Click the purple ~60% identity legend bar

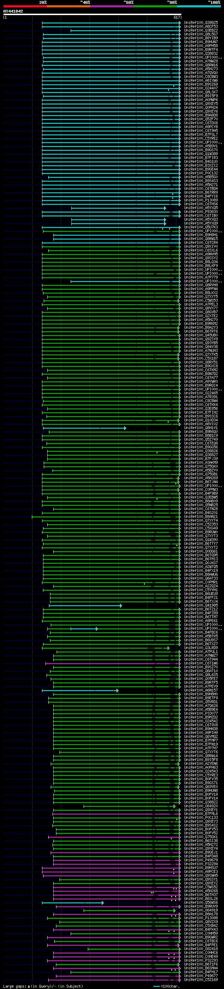pos(112,6)
